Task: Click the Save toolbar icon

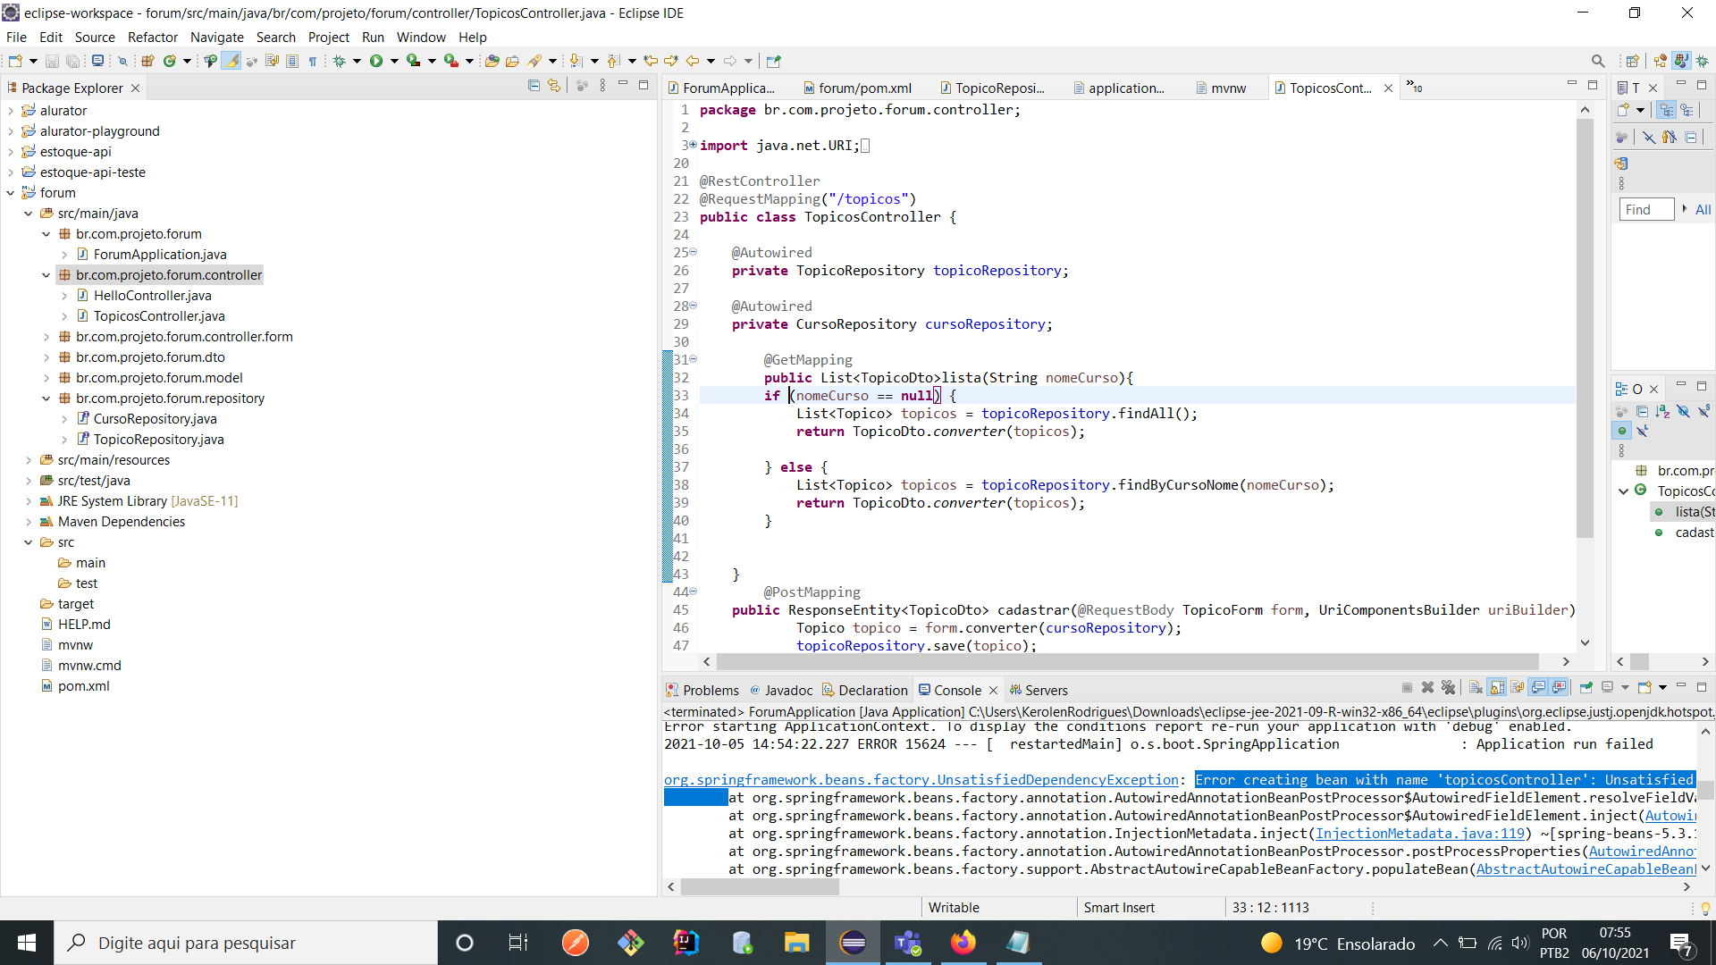Action: click(52, 61)
